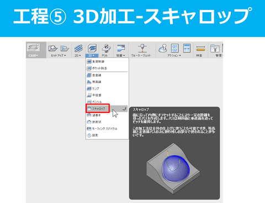Click the setup sheet icon
The width and height of the screenshot is (265, 203).
click(x=187, y=48)
